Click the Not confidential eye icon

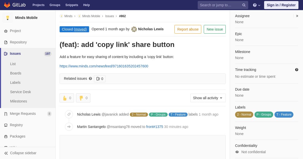coord(237,152)
